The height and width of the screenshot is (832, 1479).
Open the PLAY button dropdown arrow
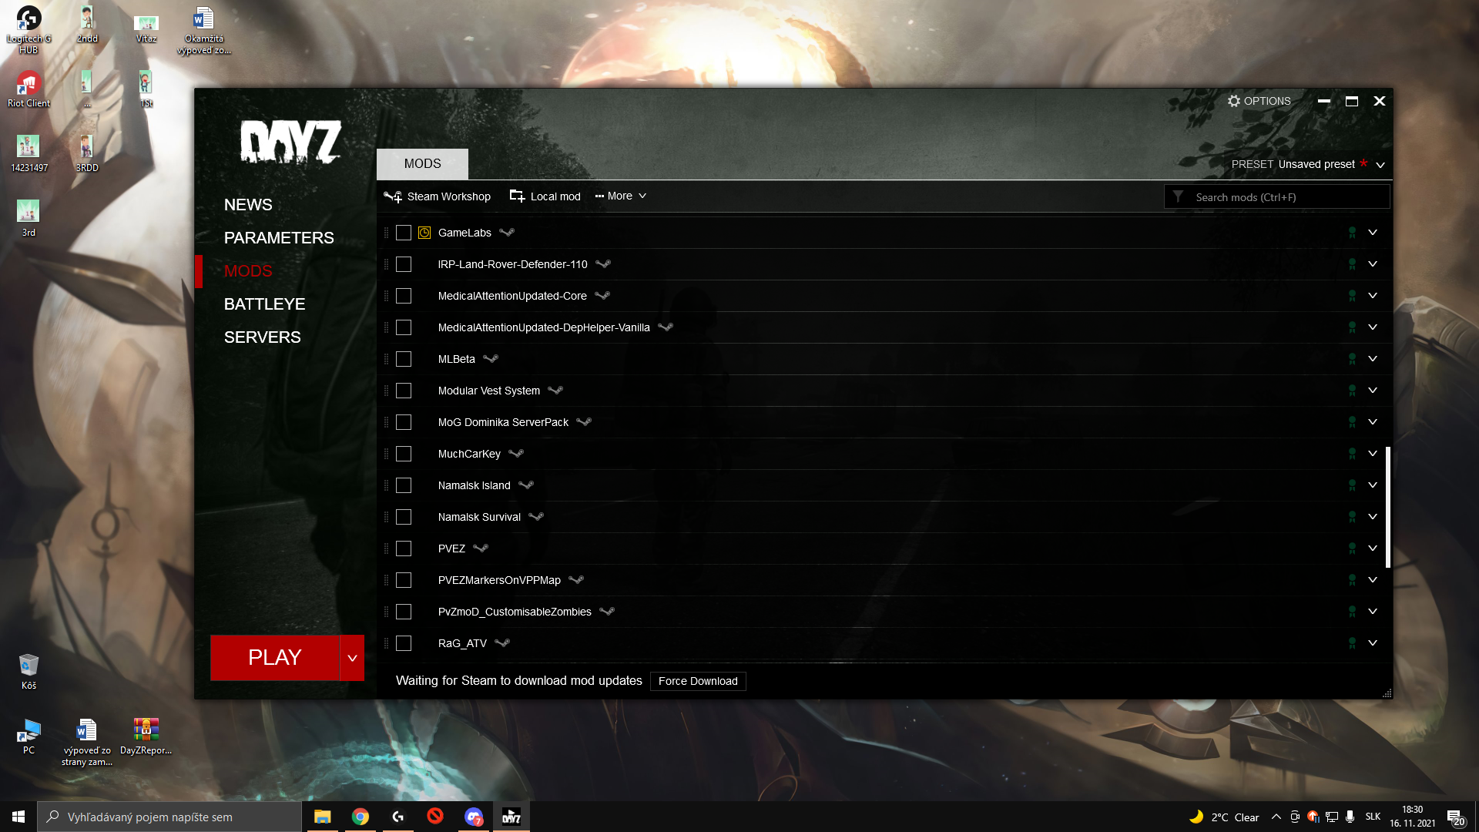[352, 658]
